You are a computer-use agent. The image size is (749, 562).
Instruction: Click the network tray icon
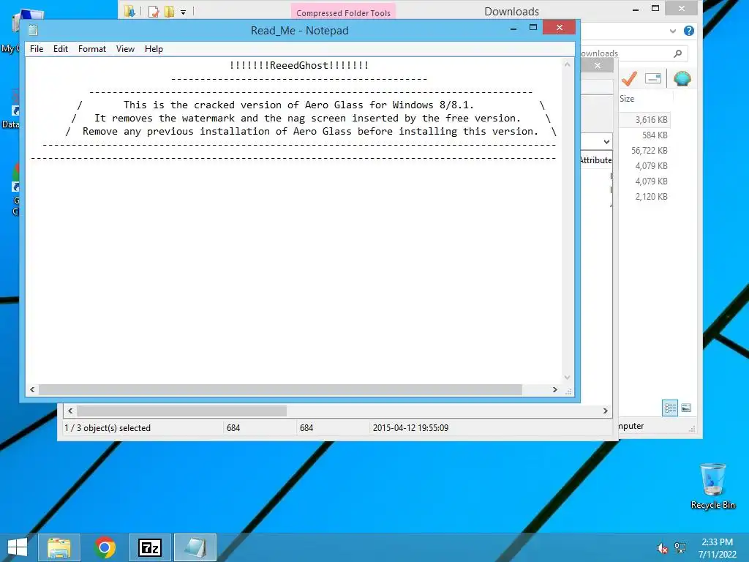[x=680, y=548]
